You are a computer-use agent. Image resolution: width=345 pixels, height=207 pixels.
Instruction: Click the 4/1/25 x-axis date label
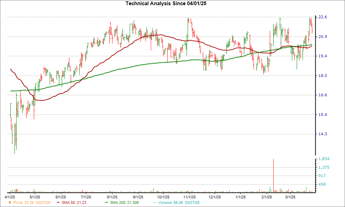10,196
